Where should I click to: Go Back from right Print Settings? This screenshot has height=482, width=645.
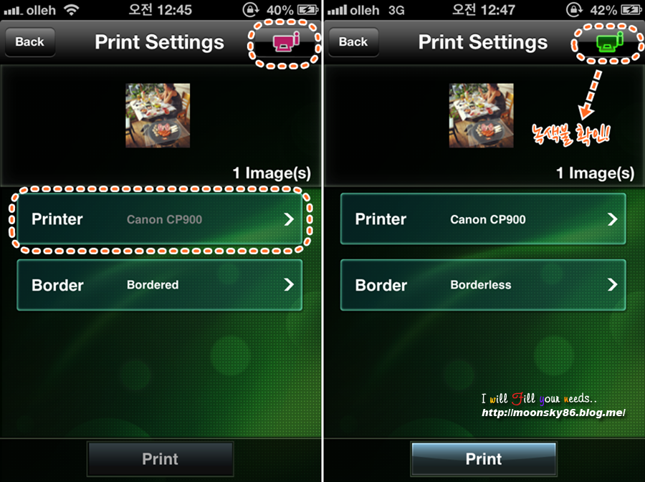[353, 42]
